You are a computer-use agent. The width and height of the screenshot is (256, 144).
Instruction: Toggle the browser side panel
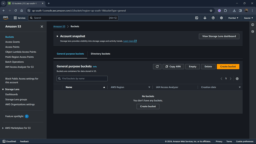240,11
